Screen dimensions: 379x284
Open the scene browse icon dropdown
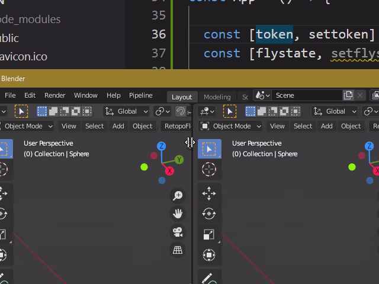(262, 95)
